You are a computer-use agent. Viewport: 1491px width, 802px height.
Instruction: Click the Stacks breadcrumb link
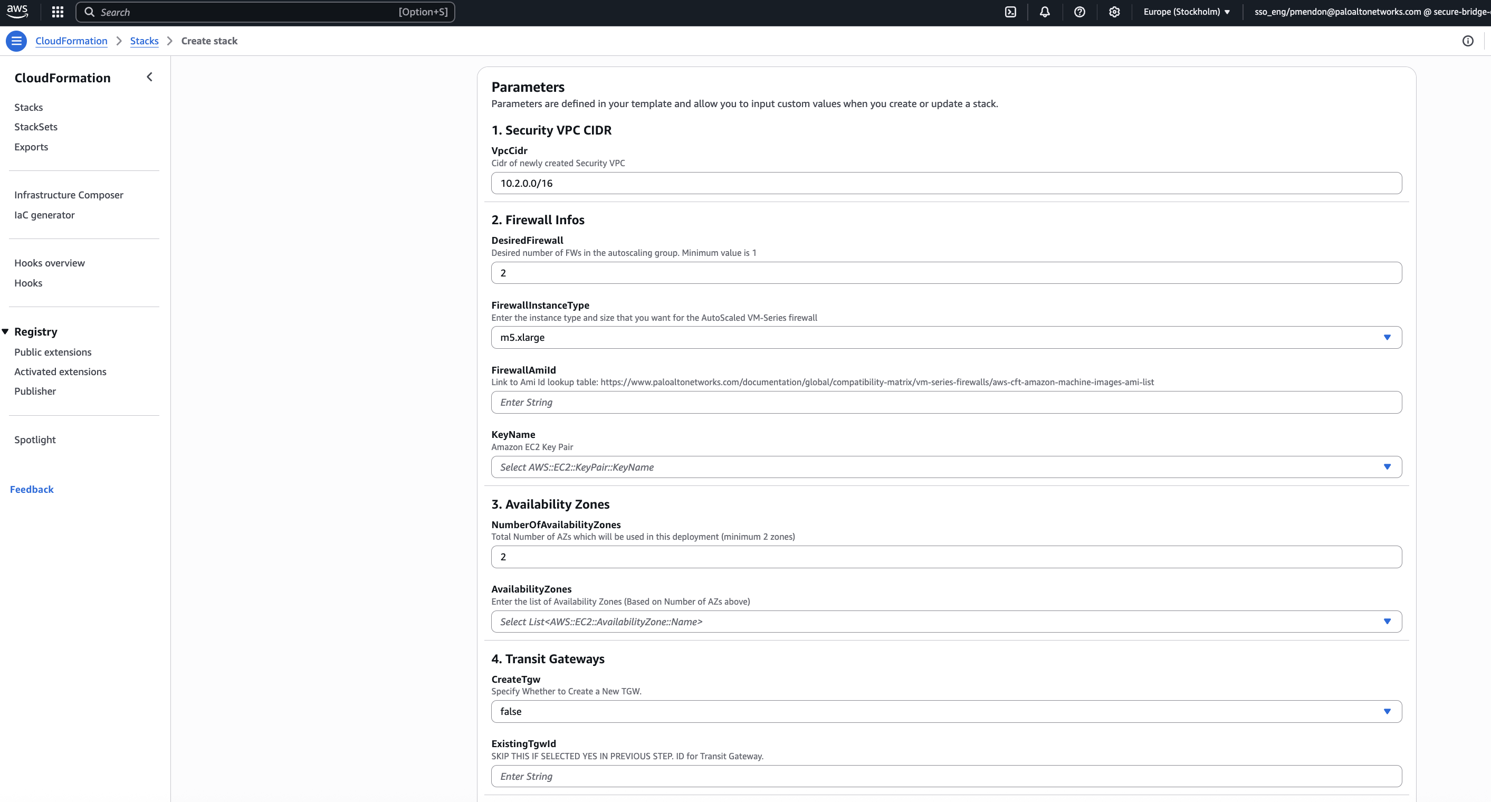point(144,41)
